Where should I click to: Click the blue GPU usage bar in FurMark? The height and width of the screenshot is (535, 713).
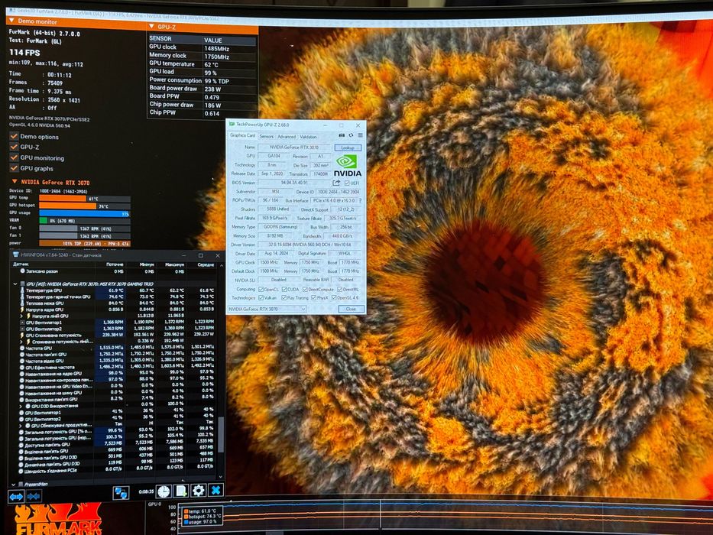coord(85,213)
